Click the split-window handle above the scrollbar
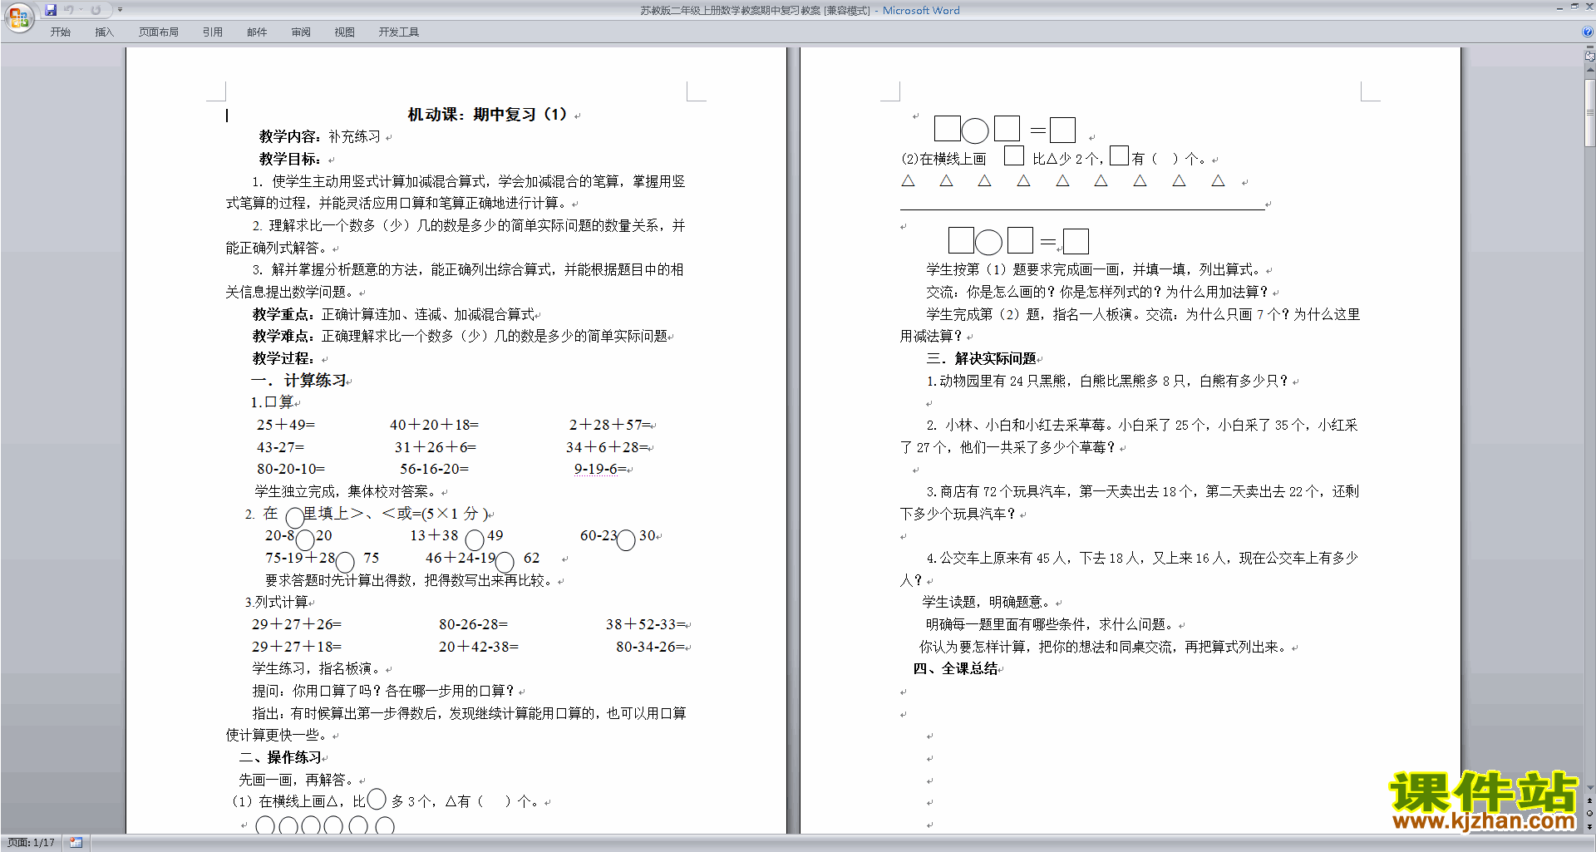Image resolution: width=1596 pixels, height=852 pixels. tap(1590, 48)
